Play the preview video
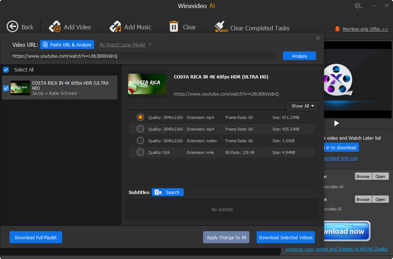This screenshot has height=259, width=393. (336, 123)
